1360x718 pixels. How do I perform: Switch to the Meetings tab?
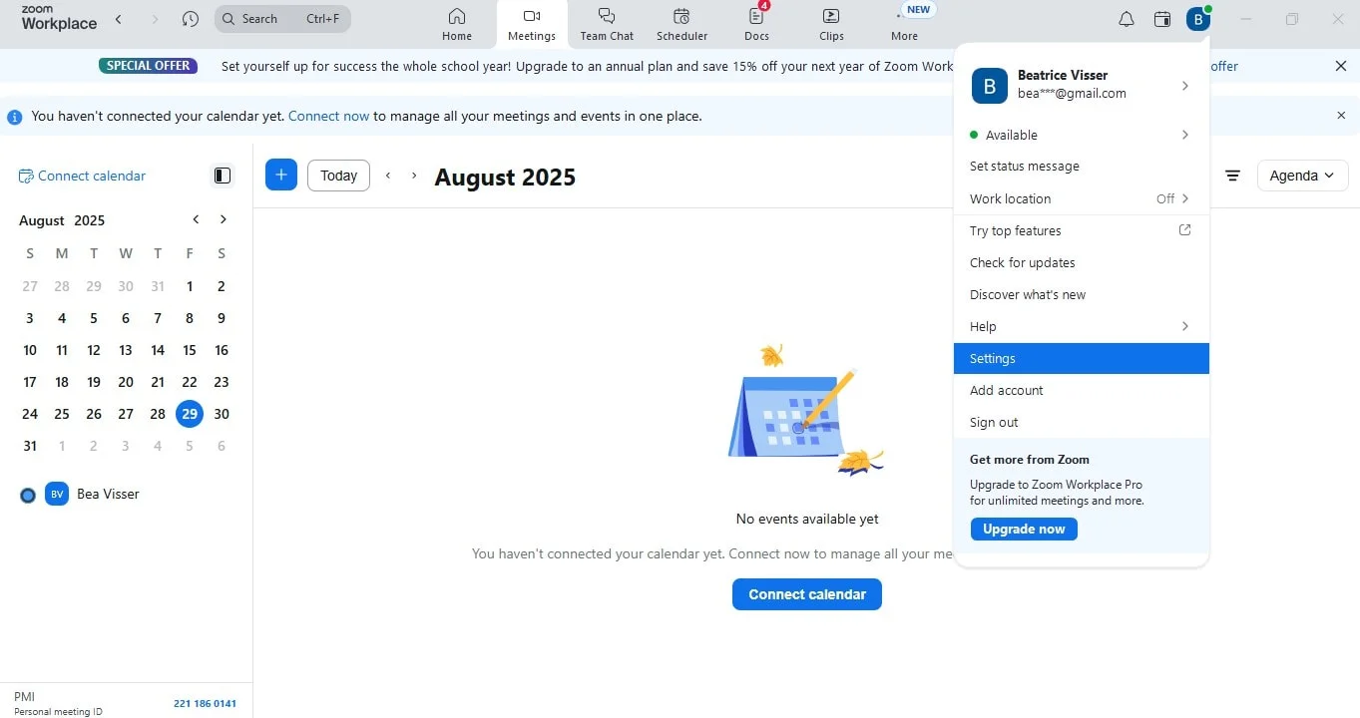(x=532, y=25)
